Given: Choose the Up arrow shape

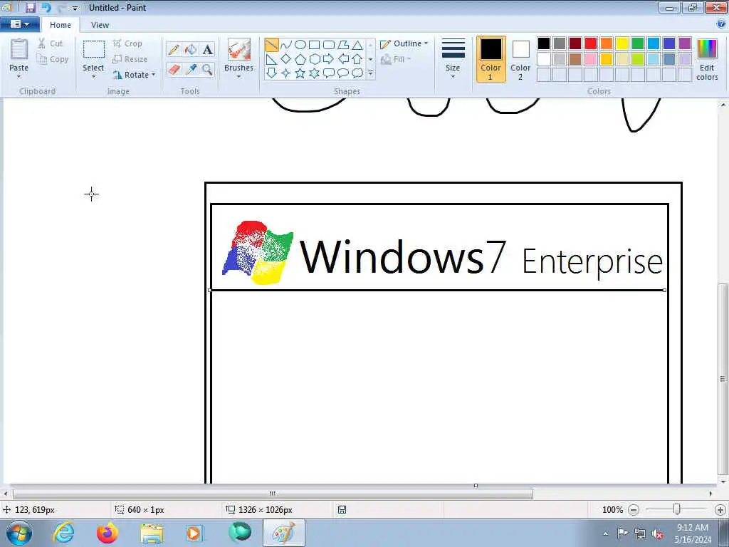Looking at the screenshot, I should pyautogui.click(x=357, y=59).
